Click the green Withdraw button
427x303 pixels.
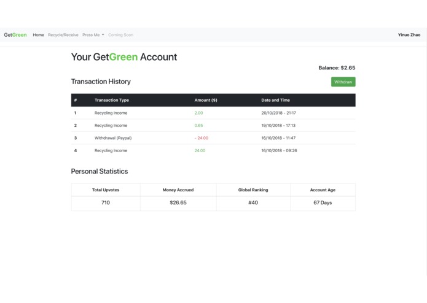[x=343, y=82]
